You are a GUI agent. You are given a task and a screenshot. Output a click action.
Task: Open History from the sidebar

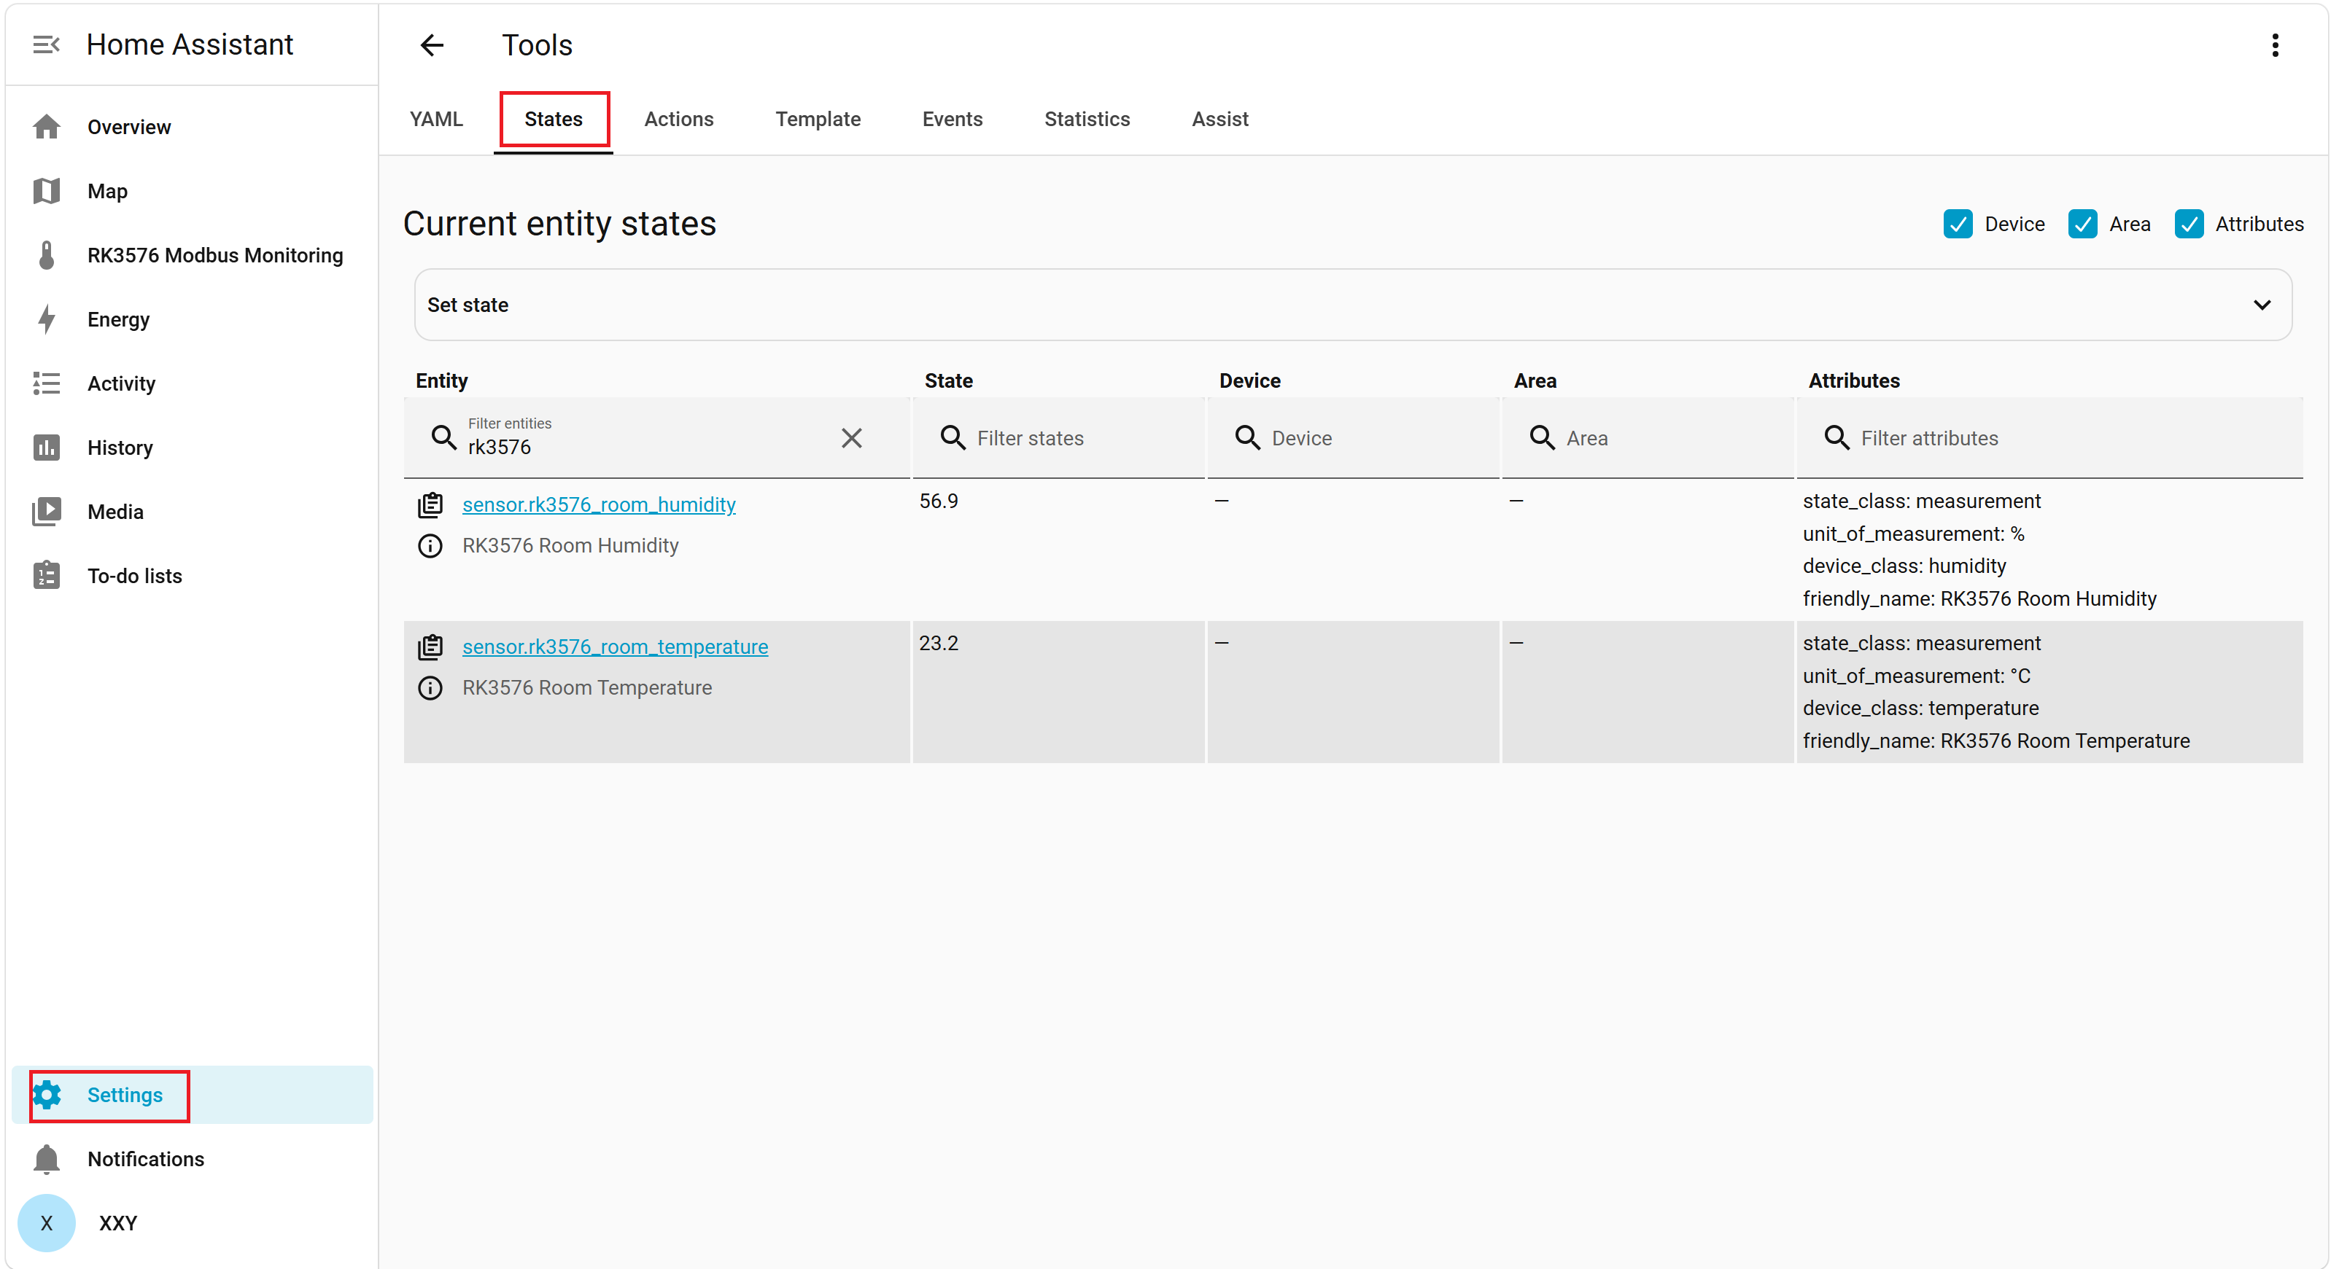click(x=192, y=448)
